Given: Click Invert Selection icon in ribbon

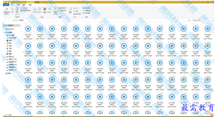Looking at the screenshot, I should coord(83,13).
